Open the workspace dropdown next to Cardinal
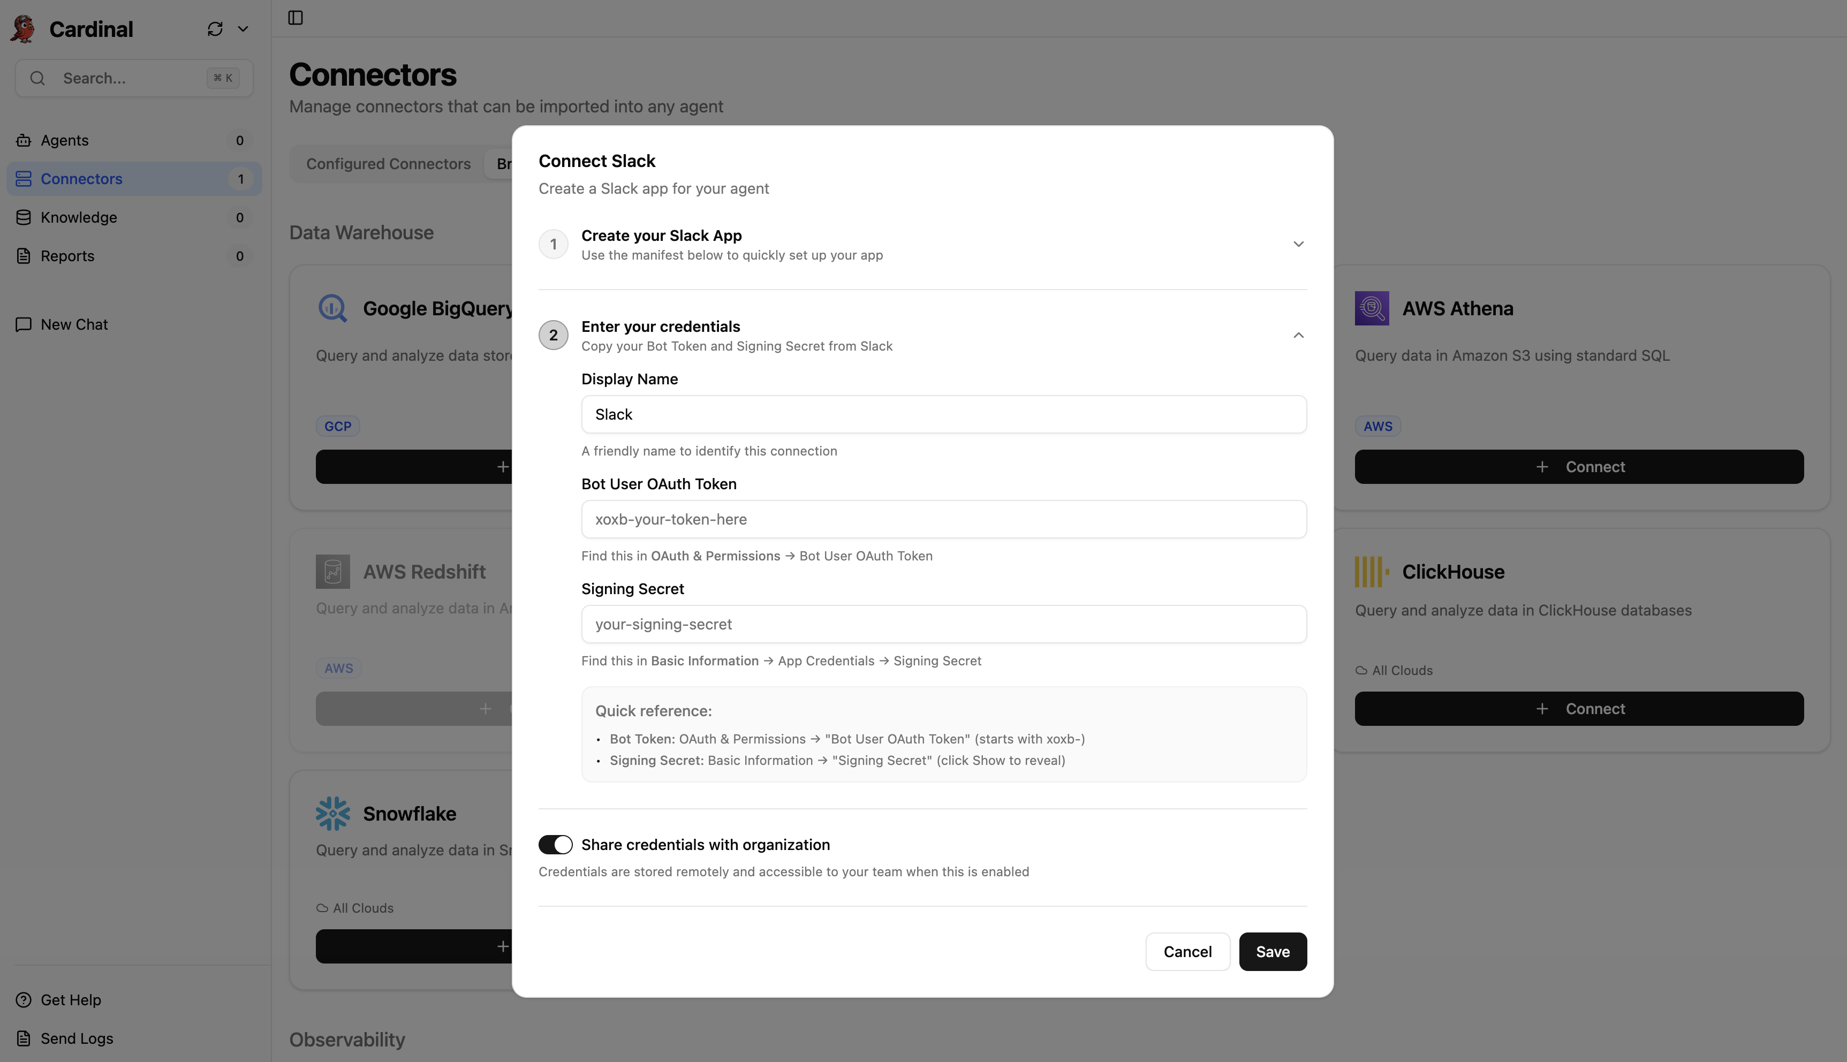 243,28
